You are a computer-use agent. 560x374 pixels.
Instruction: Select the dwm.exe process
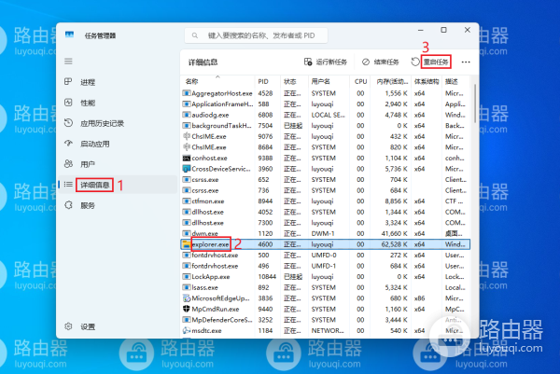pos(325,234)
